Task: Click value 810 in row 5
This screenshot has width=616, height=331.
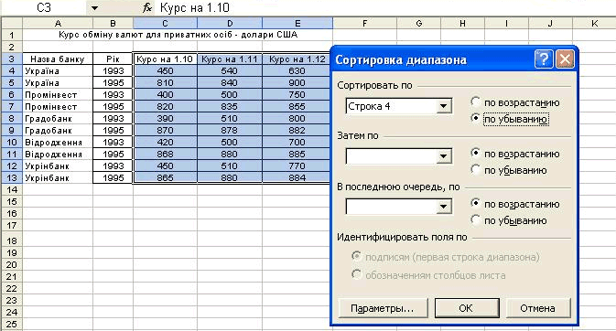Action: (165, 83)
